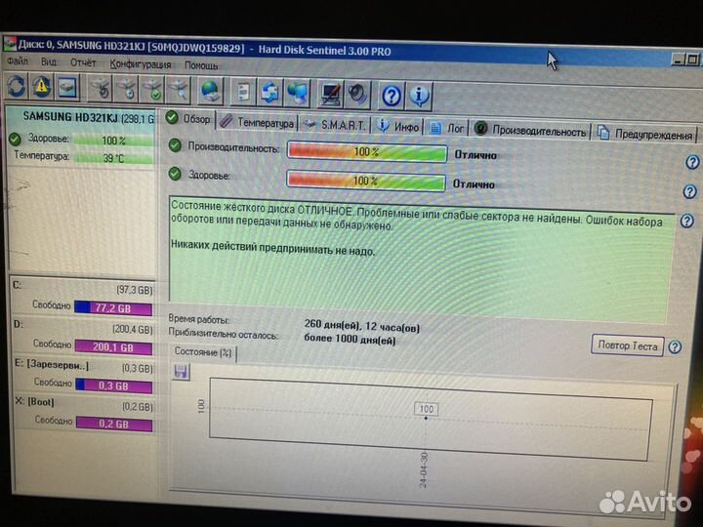This screenshot has height=527, width=703.
Task: Open the Отчёт menu
Action: point(83,62)
